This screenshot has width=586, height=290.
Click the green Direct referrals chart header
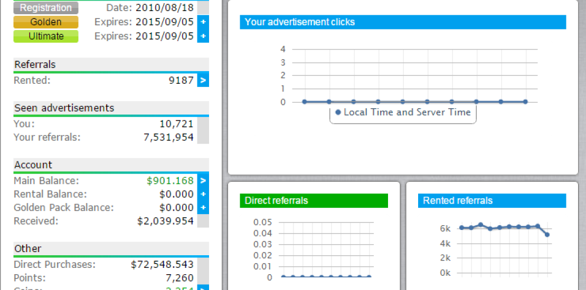(314, 201)
